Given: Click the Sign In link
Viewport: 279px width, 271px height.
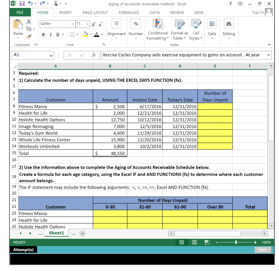Looking at the screenshot, I should (257, 12).
